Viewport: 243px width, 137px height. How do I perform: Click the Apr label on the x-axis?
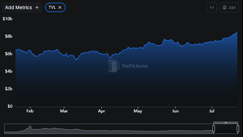point(102,111)
